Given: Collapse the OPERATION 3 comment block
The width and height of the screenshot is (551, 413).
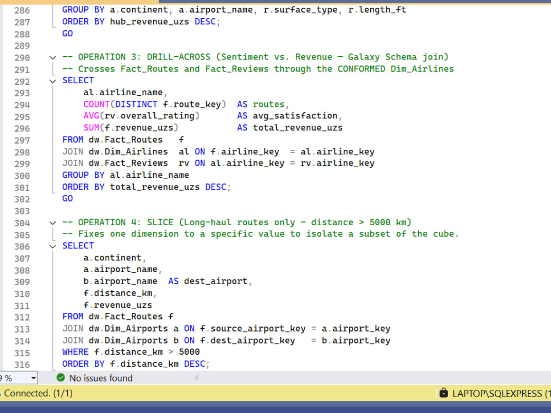Looking at the screenshot, I should 53,58.
